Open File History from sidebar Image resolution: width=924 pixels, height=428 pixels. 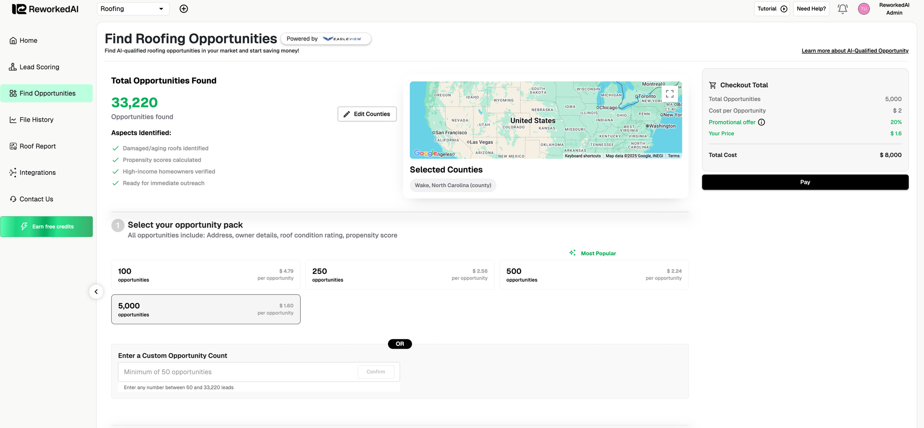pyautogui.click(x=36, y=120)
